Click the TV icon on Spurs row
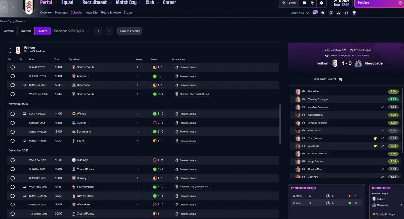Image resolution: width=404 pixels, height=219 pixels. click(x=24, y=141)
